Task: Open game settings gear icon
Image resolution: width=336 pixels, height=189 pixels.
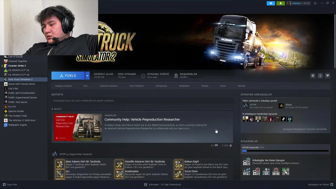Action: pos(313,76)
